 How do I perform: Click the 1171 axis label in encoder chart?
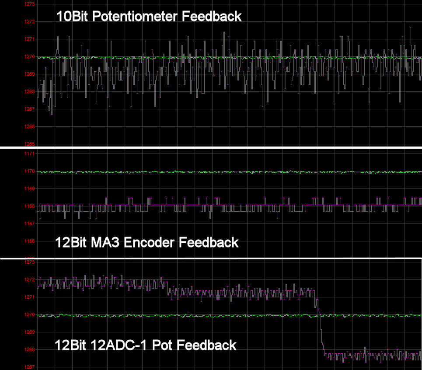[29, 154]
